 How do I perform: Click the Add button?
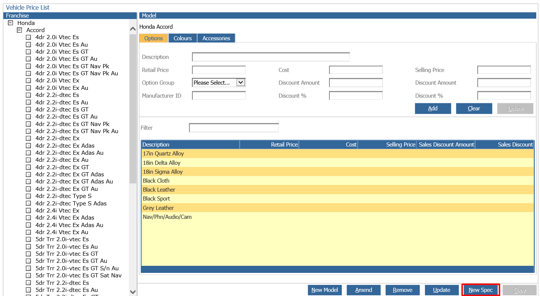pos(433,108)
